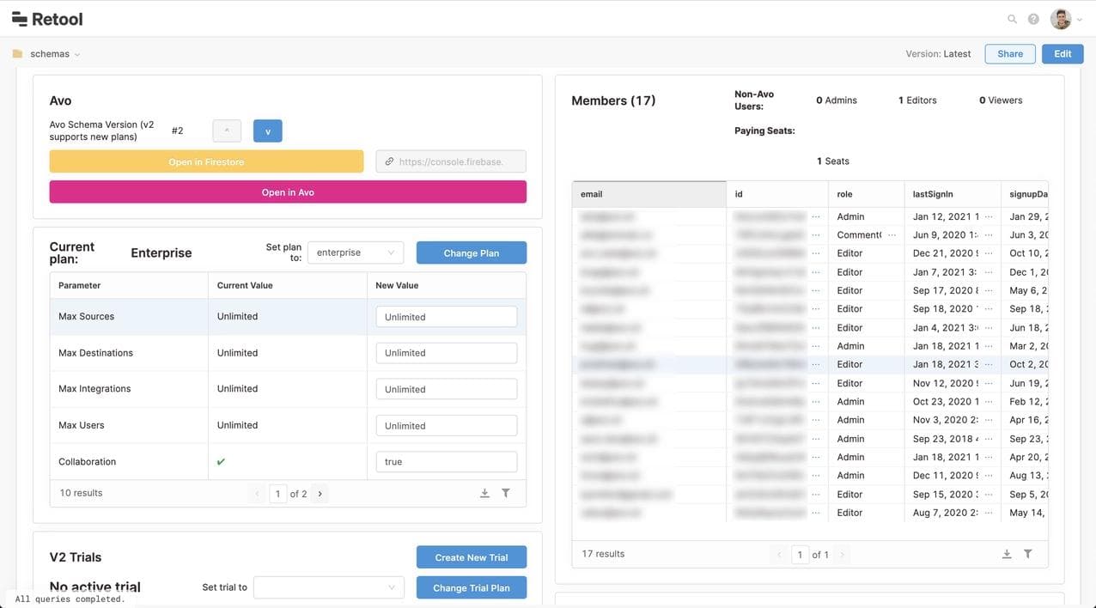Viewport: 1096px width, 608px height.
Task: Click the schemas folder icon
Action: (17, 54)
